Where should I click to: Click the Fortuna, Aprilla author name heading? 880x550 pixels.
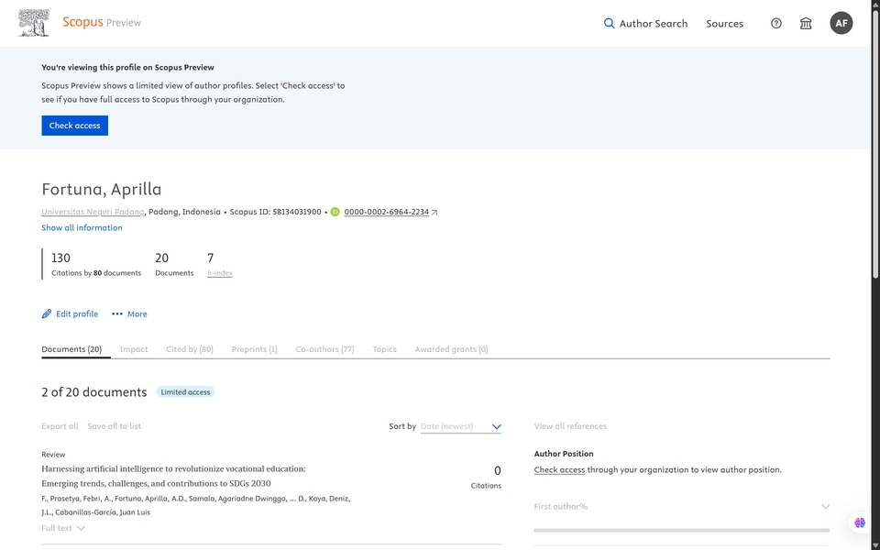pos(102,189)
